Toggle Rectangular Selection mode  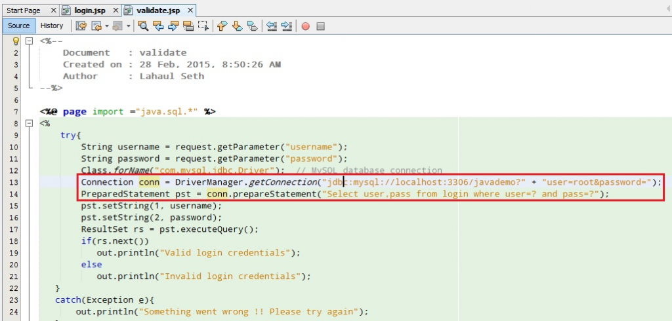point(203,26)
